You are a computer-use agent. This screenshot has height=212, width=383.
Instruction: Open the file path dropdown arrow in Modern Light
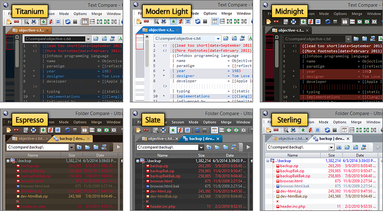click(218, 38)
